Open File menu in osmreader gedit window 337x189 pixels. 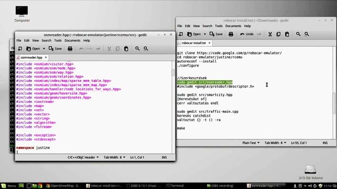[x=19, y=40]
